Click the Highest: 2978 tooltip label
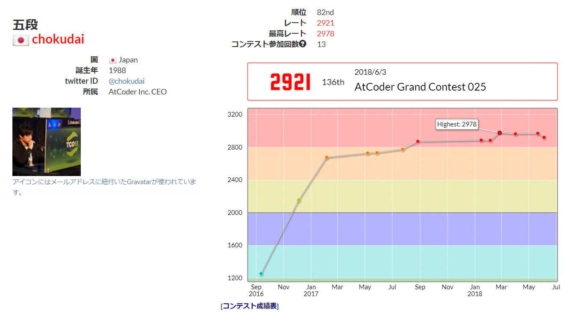The height and width of the screenshot is (323, 571). click(x=457, y=124)
